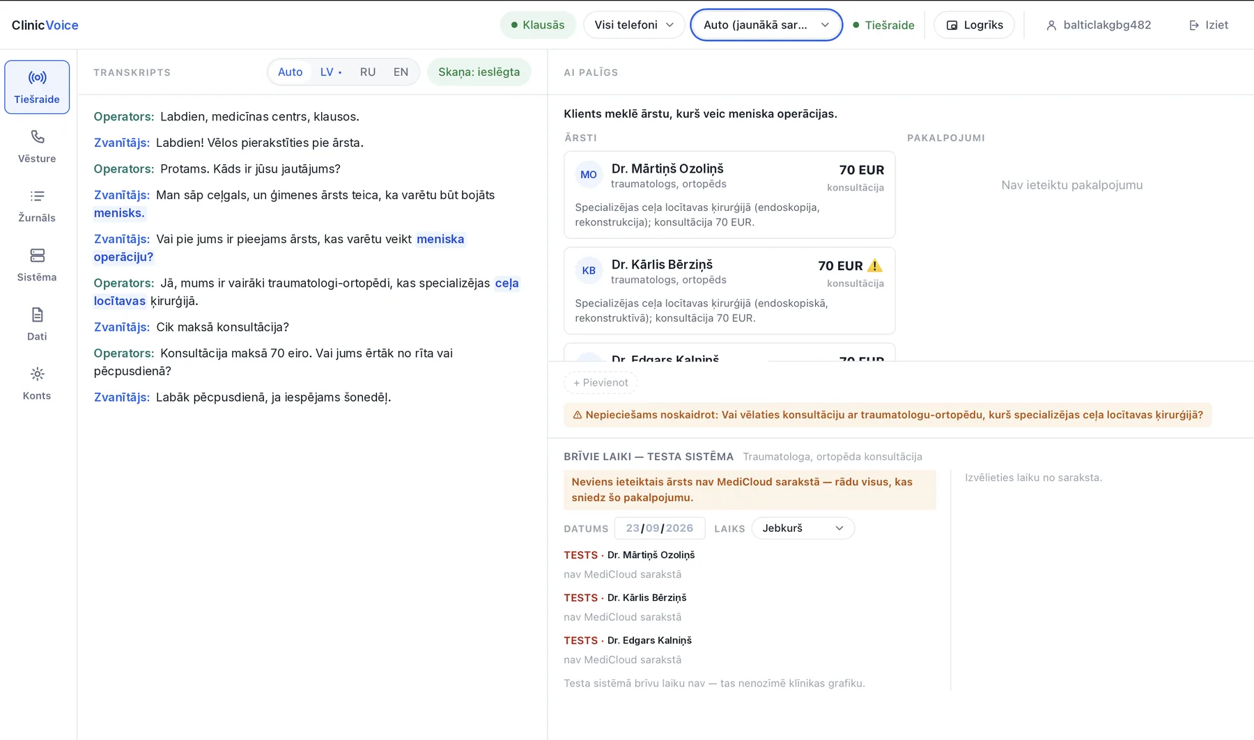The width and height of the screenshot is (1254, 740).
Task: Select the Dr. Mārtiņš Ozoliņš doctor card
Action: pyautogui.click(x=729, y=195)
